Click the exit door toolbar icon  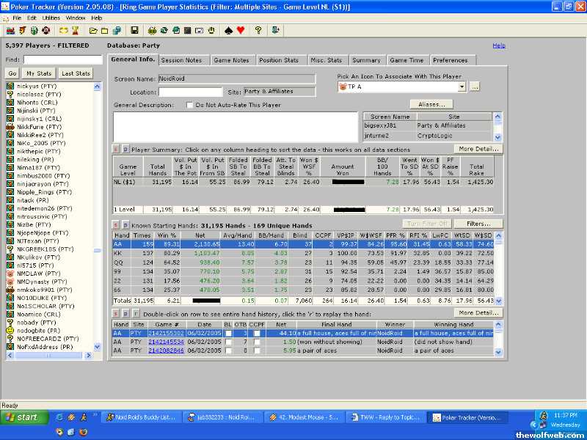(276, 31)
